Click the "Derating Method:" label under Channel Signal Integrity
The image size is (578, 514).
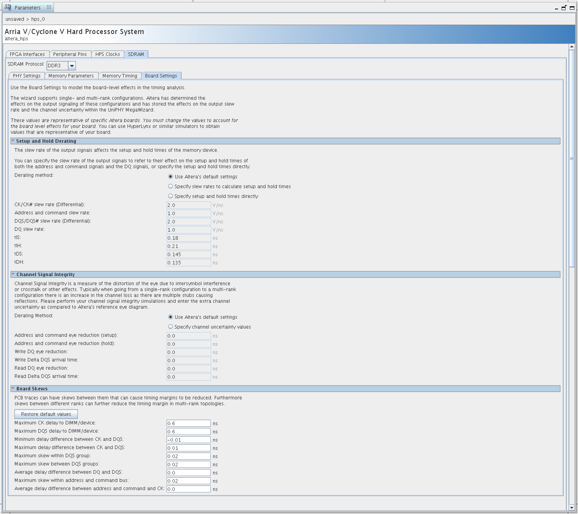[x=34, y=316]
